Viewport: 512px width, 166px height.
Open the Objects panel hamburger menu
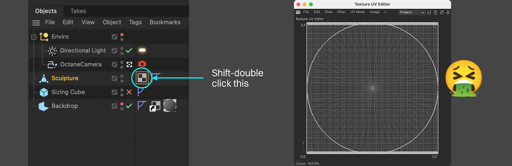point(36,23)
